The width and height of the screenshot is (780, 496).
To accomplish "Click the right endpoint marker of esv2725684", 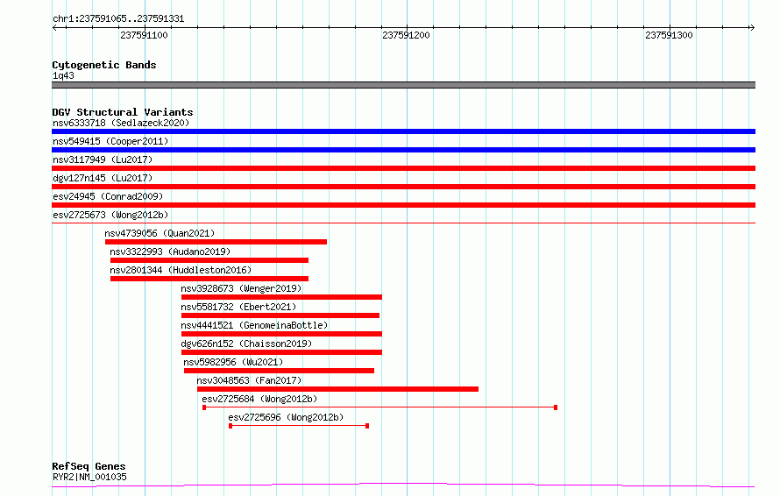I will pos(556,407).
